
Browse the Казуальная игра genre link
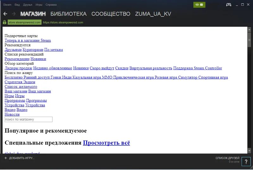click(87, 77)
